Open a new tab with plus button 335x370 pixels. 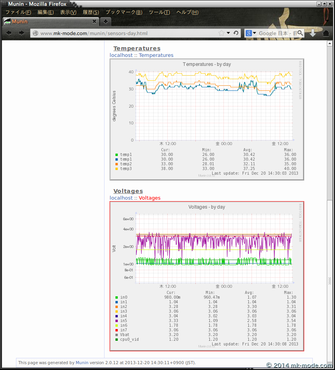(x=105, y=21)
